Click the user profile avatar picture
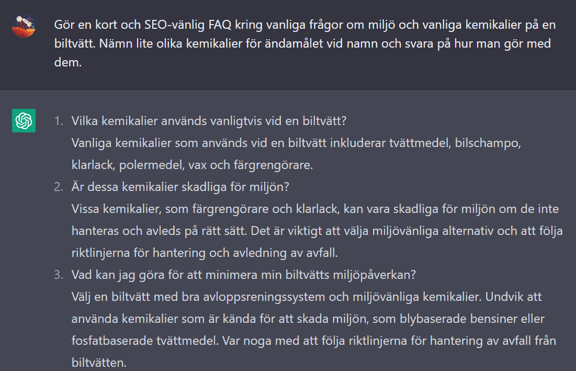Image resolution: width=576 pixels, height=371 pixels. tap(24, 26)
